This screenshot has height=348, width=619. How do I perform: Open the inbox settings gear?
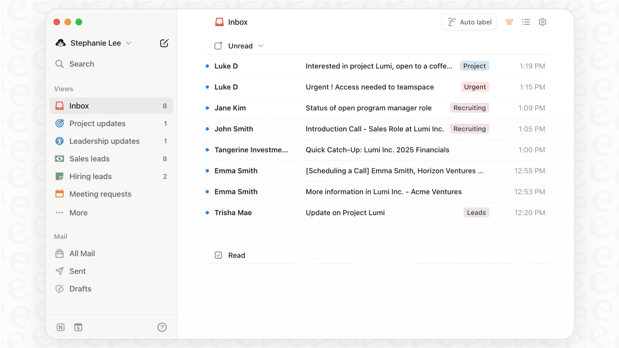(x=542, y=22)
